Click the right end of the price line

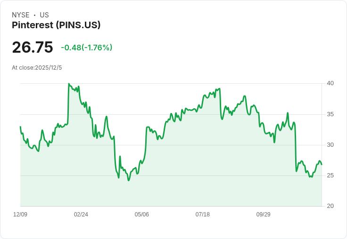coord(322,164)
